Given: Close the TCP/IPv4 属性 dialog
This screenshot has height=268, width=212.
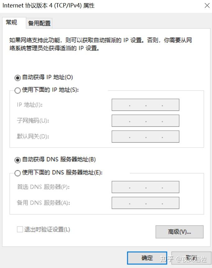Looking at the screenshot, I should 207,5.
